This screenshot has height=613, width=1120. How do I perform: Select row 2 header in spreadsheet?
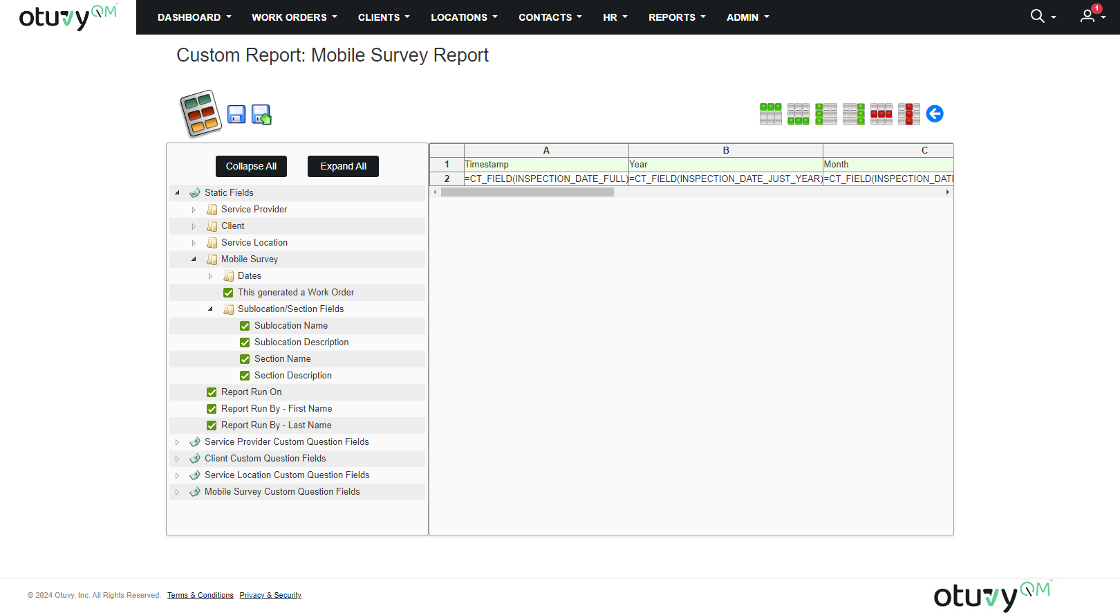447,179
